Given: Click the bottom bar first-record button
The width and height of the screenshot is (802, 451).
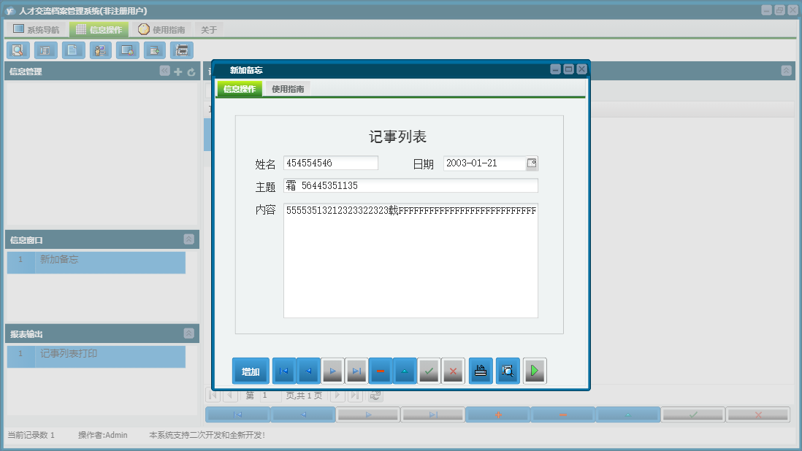Looking at the screenshot, I should click(238, 415).
